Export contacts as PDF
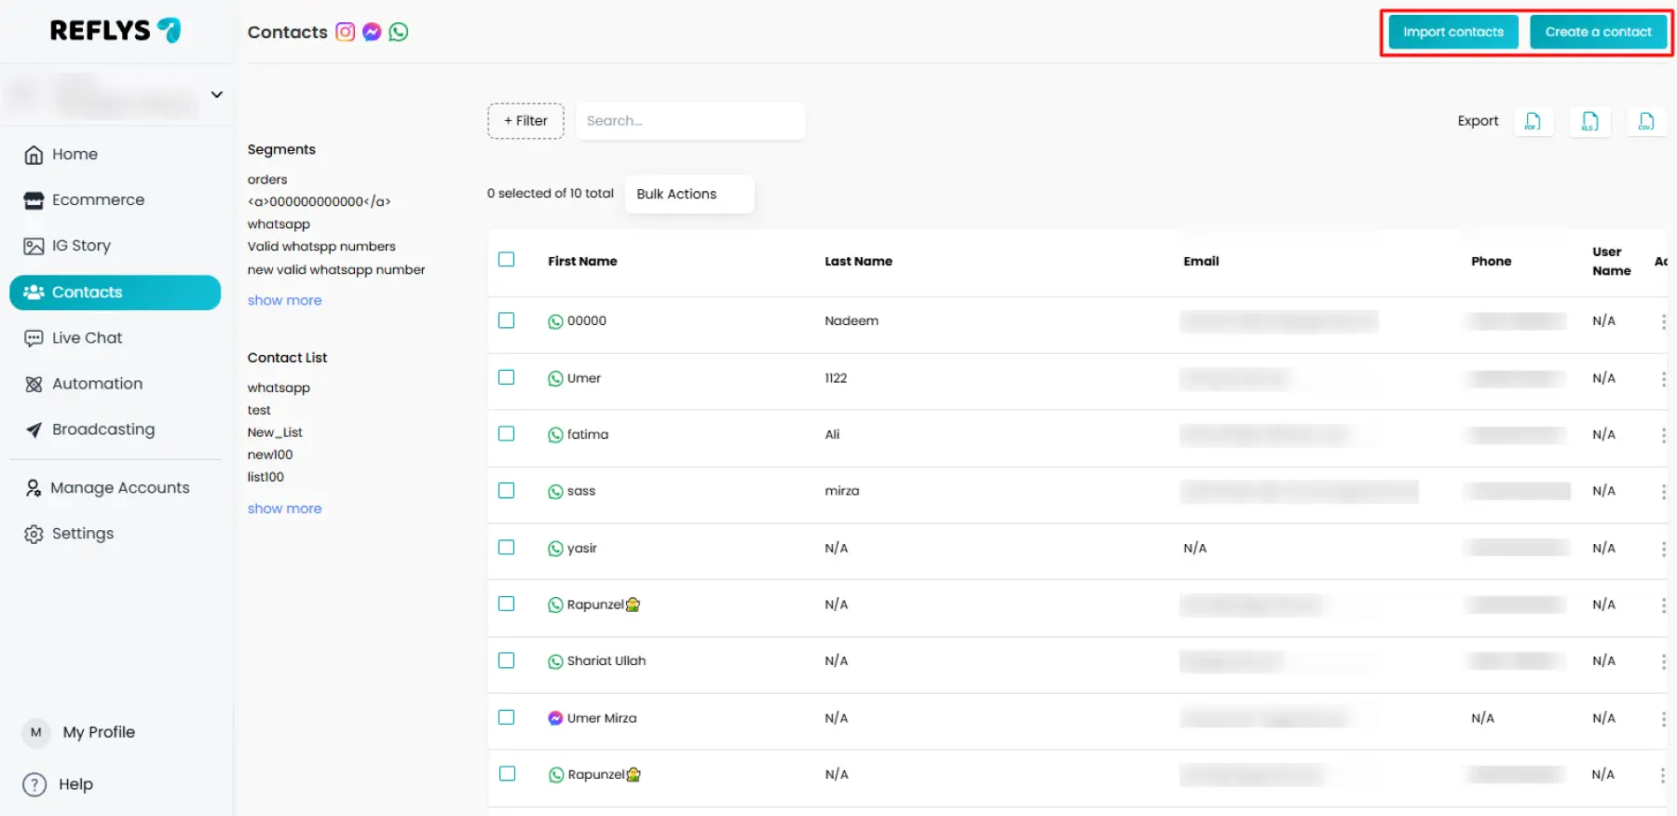The width and height of the screenshot is (1677, 816). 1533,121
